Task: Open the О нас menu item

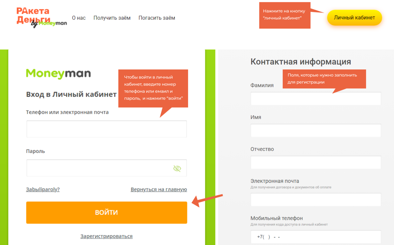Action: (79, 18)
